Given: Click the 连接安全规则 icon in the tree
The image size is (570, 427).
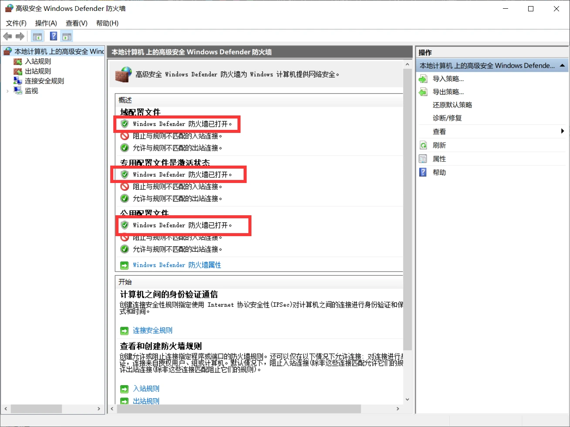Looking at the screenshot, I should [x=18, y=81].
